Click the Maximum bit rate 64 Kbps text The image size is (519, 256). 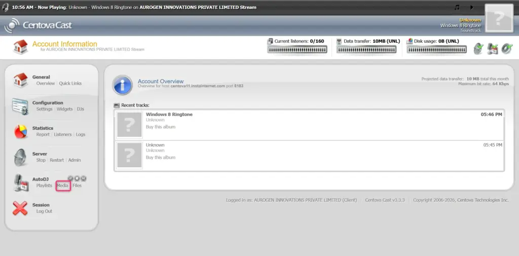484,84
